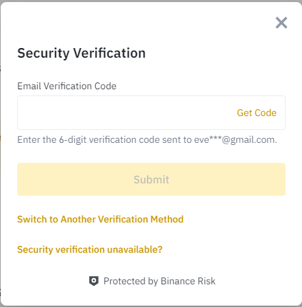Dismiss the popup using the X icon
Viewport: 302px width, 307px height.
[281, 23]
